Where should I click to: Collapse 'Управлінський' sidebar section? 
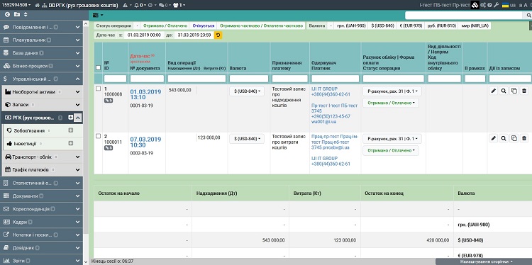pyautogui.click(x=41, y=79)
